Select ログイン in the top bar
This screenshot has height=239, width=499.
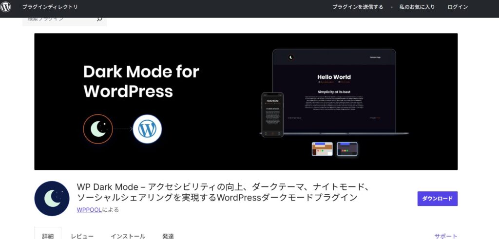(458, 7)
